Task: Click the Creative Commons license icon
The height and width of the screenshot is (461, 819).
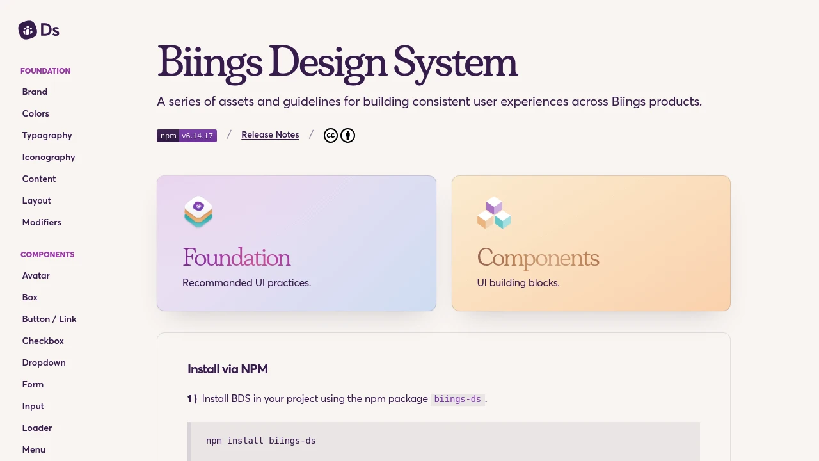Action: [330, 135]
